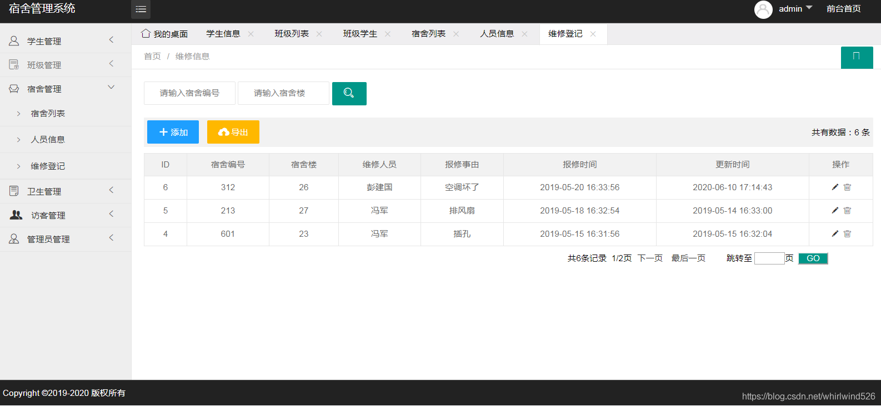This screenshot has height=407, width=881.
Task: Delete the repair record for room 312
Action: 847,187
